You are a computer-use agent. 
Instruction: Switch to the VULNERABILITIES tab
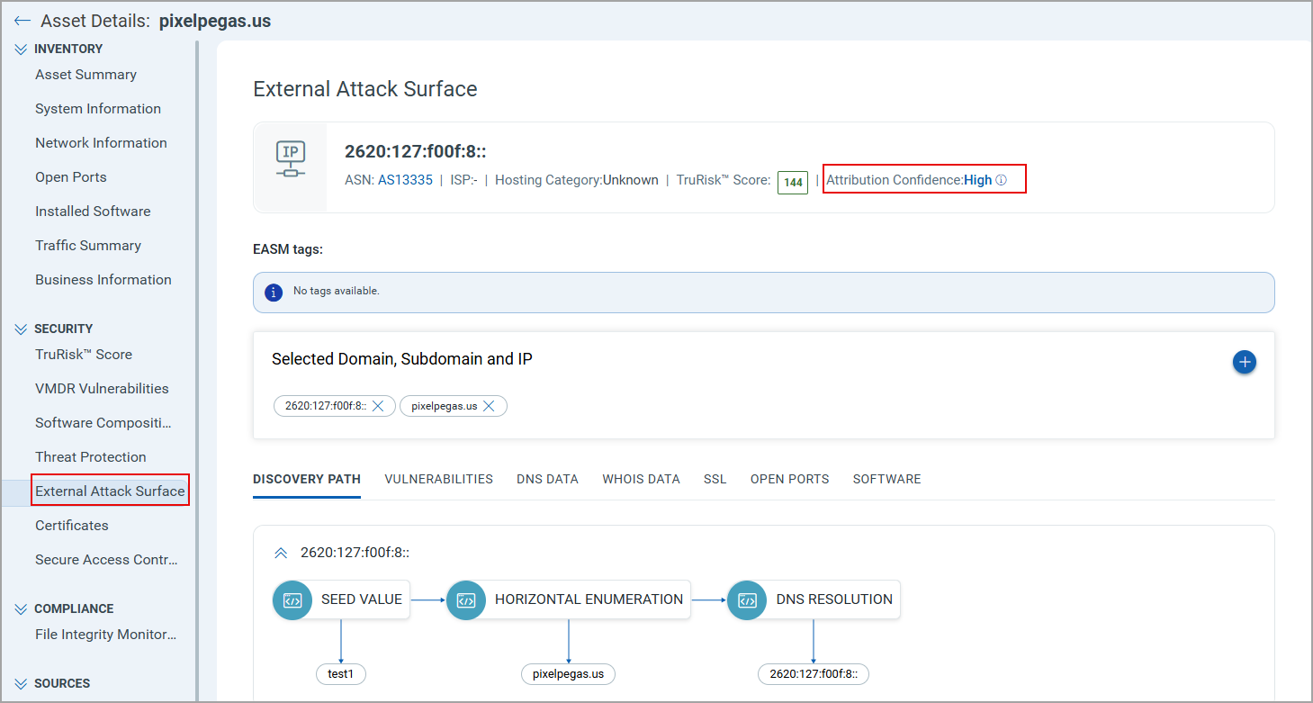(438, 478)
